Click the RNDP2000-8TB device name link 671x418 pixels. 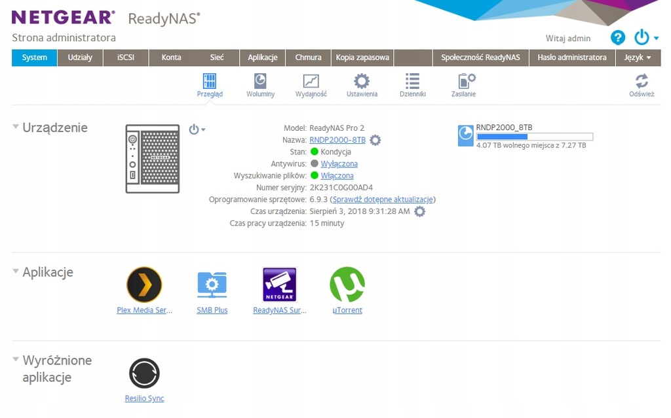click(337, 140)
